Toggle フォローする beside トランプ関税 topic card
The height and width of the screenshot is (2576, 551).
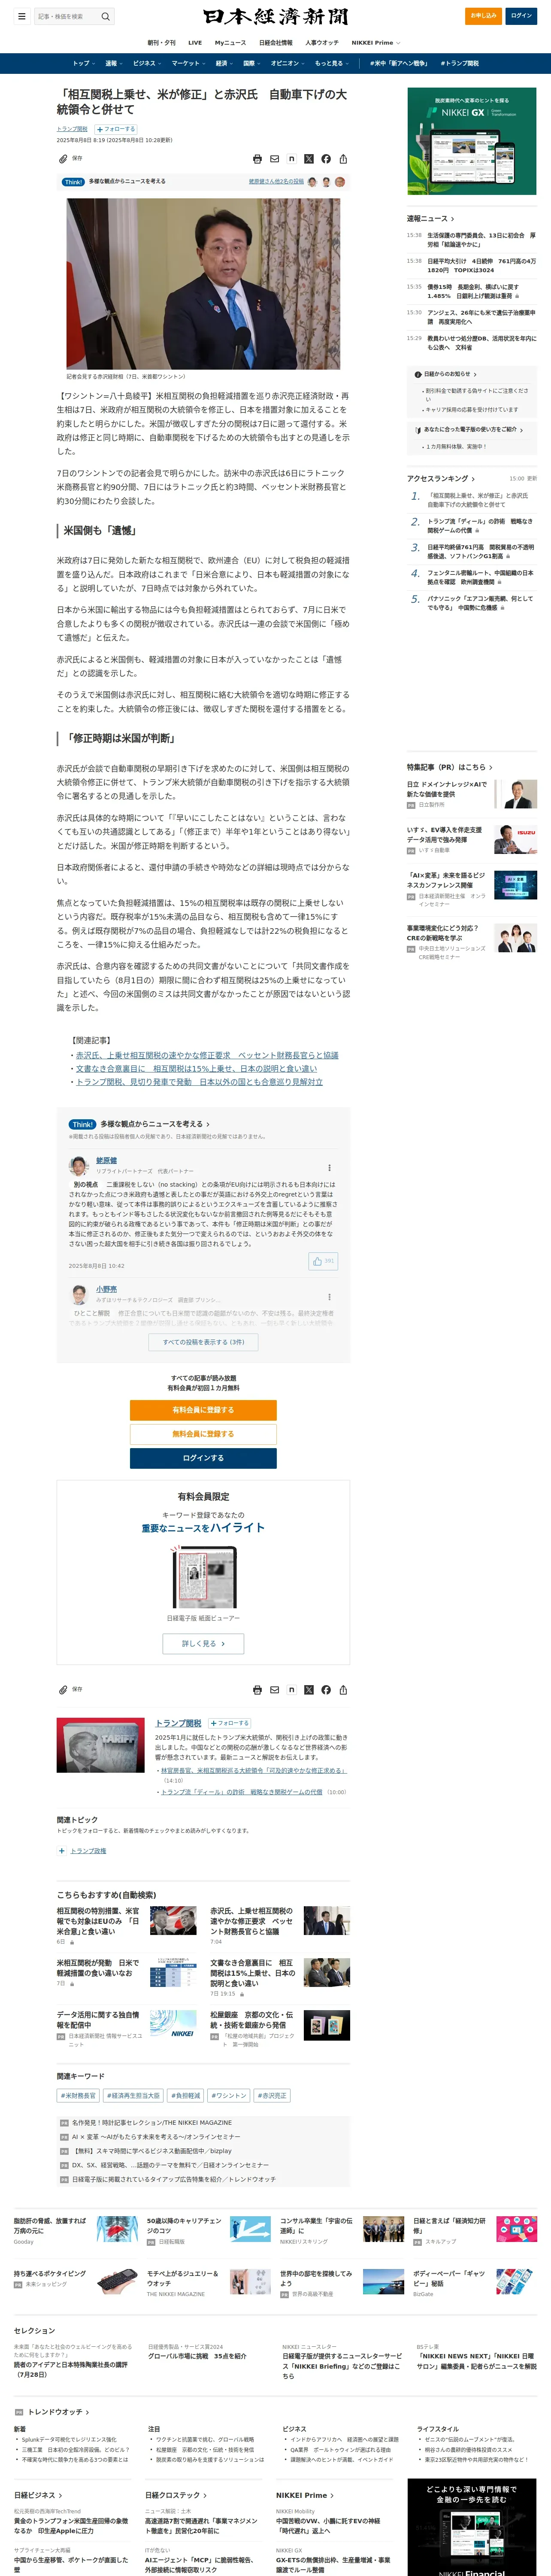[229, 1723]
